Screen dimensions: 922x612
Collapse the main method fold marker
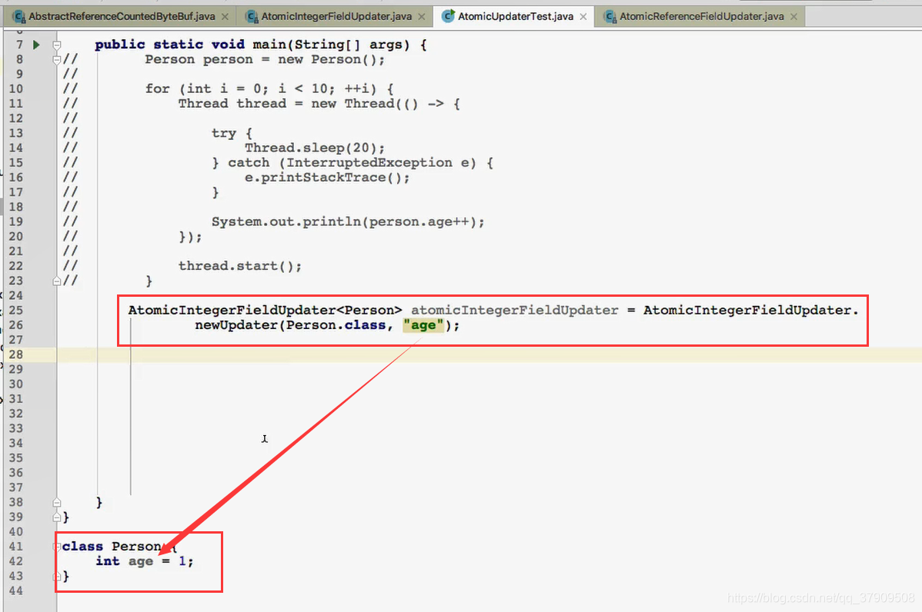(56, 45)
